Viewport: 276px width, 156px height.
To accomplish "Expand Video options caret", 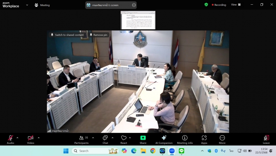I will 39,138.
